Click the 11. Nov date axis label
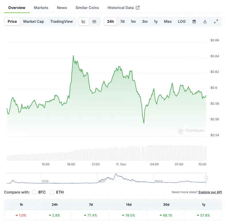230x224 pixels. pos(121,164)
